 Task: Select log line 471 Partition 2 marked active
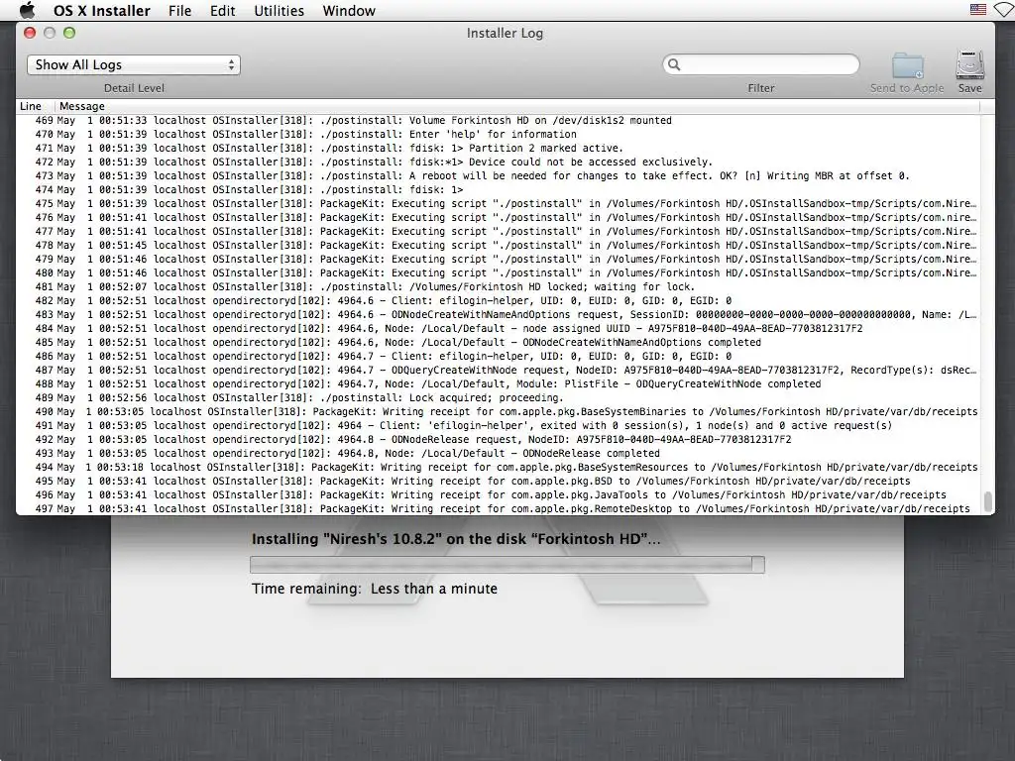pyautogui.click(x=499, y=149)
